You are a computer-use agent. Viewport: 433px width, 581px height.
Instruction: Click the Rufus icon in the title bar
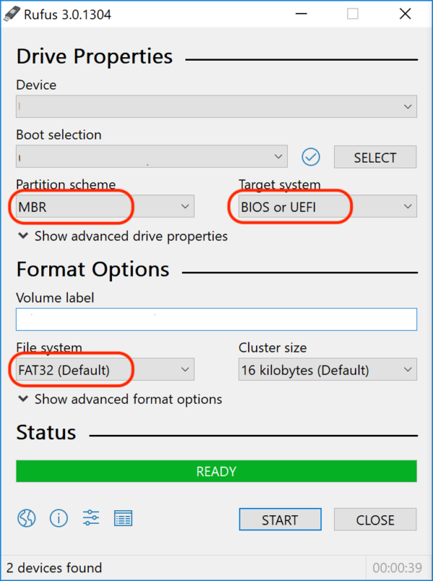coord(10,13)
